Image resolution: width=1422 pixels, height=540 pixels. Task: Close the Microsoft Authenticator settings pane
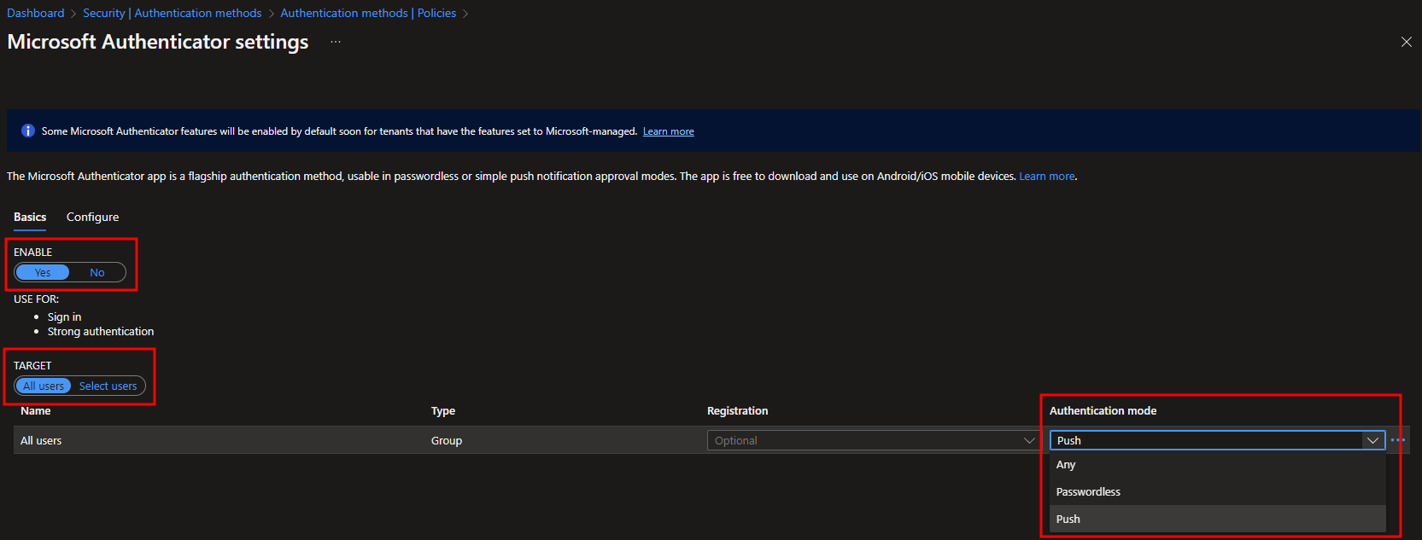(x=1406, y=42)
